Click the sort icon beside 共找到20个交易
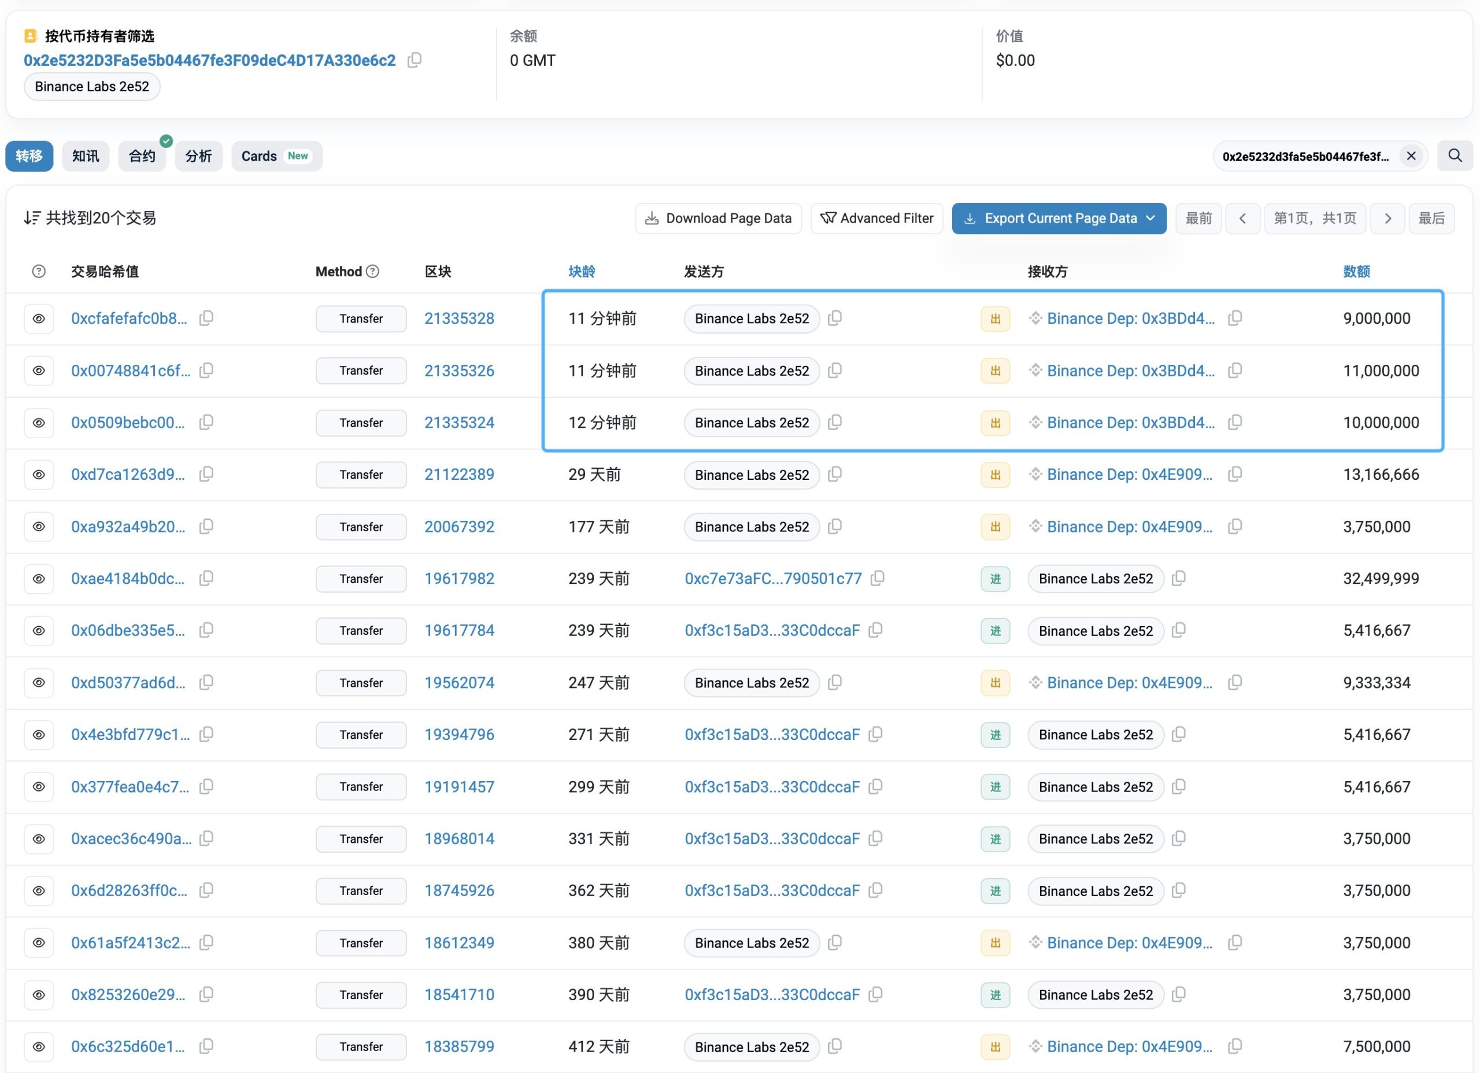The image size is (1480, 1073). click(32, 218)
